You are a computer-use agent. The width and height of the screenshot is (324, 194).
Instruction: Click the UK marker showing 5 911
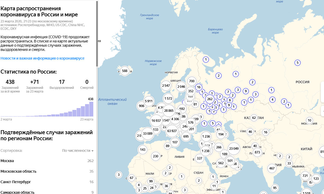149,101
